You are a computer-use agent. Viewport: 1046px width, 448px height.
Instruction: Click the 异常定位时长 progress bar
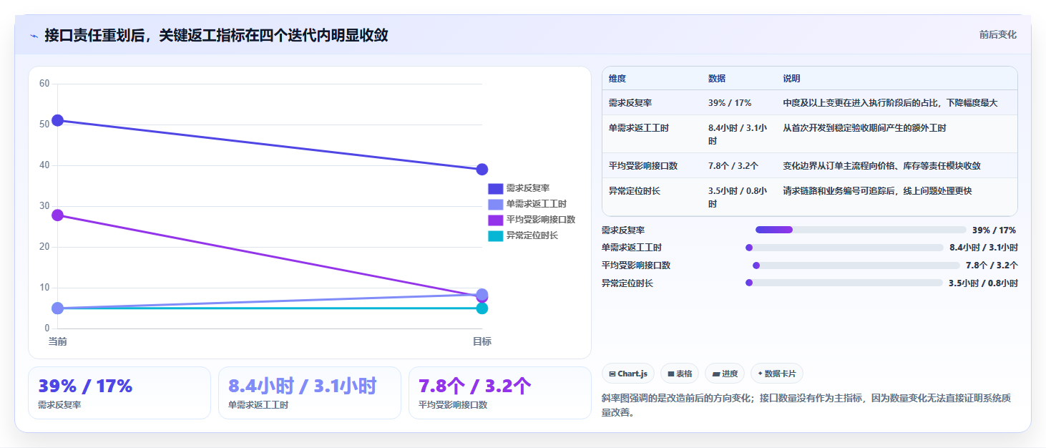[x=844, y=283]
